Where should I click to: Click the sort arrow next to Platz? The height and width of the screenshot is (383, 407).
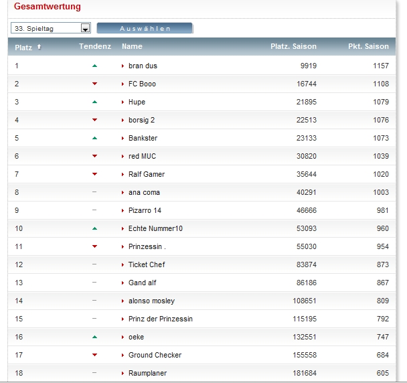point(39,47)
